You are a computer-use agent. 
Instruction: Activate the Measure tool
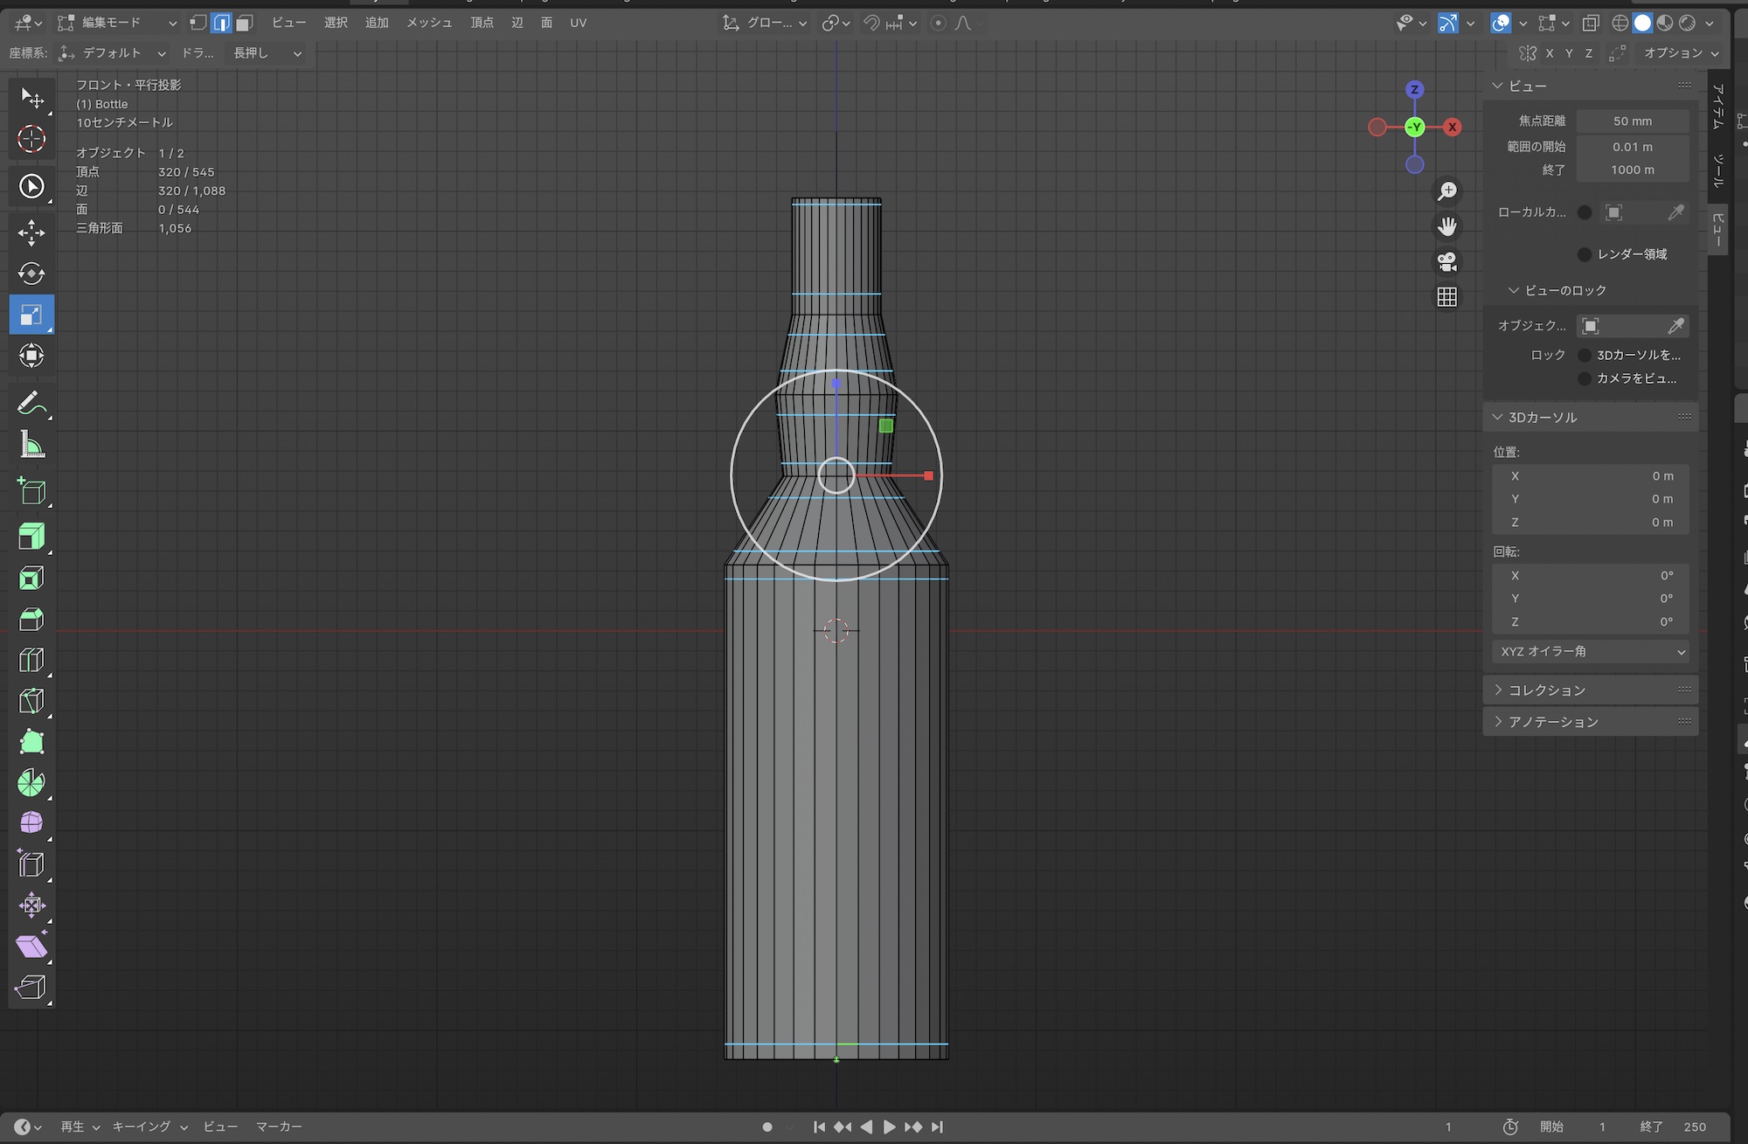point(31,446)
